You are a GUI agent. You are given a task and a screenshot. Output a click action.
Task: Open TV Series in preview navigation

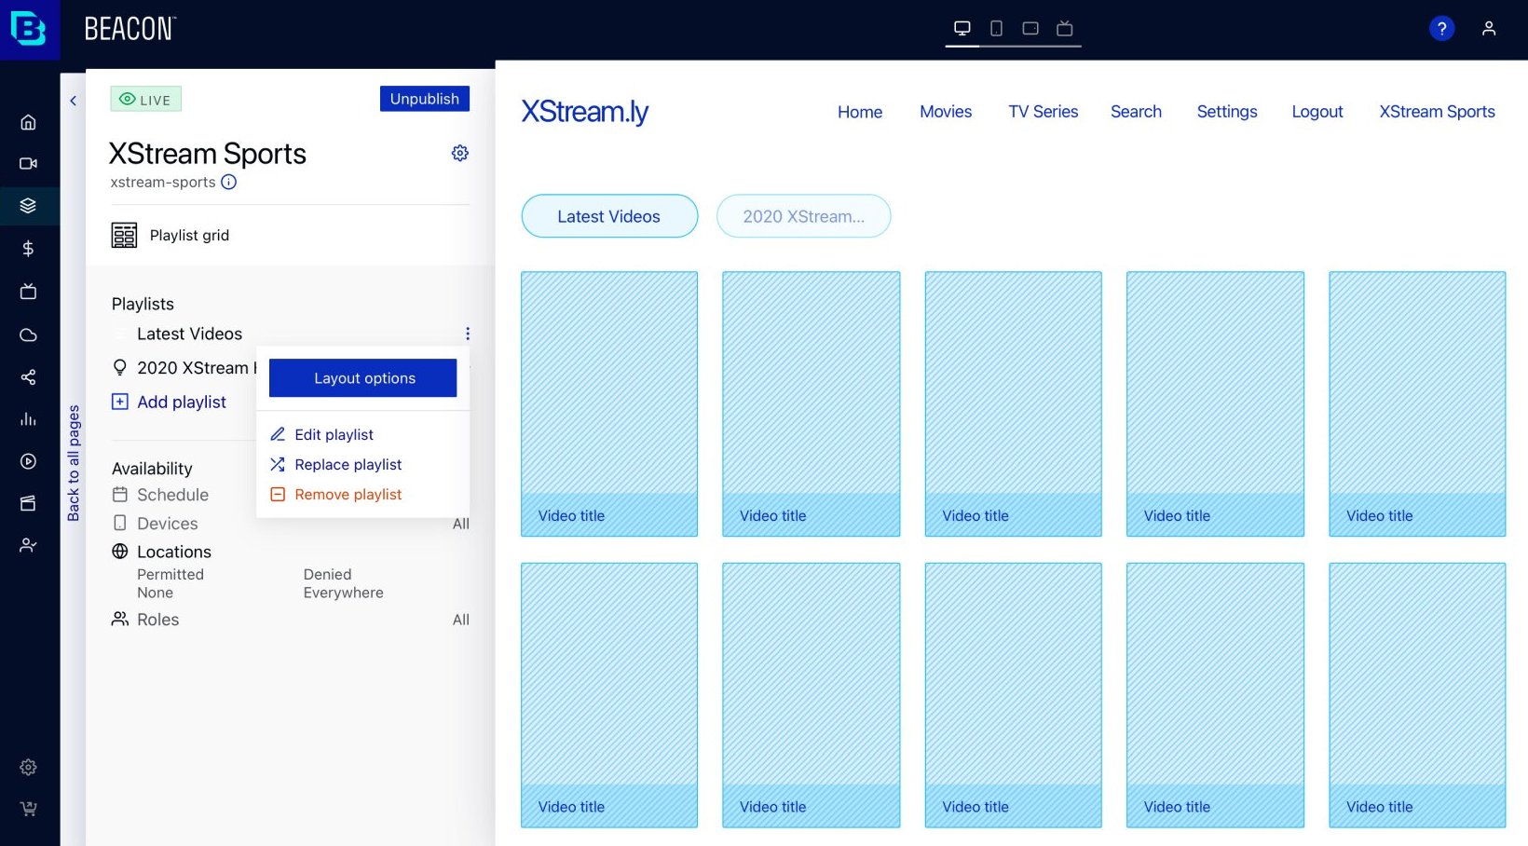click(1043, 112)
